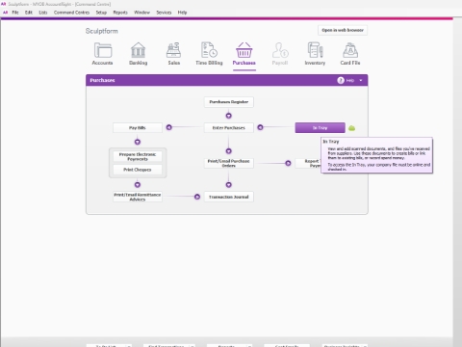
Task: Click the arrow node below Pay Bills
Action: tap(138, 142)
